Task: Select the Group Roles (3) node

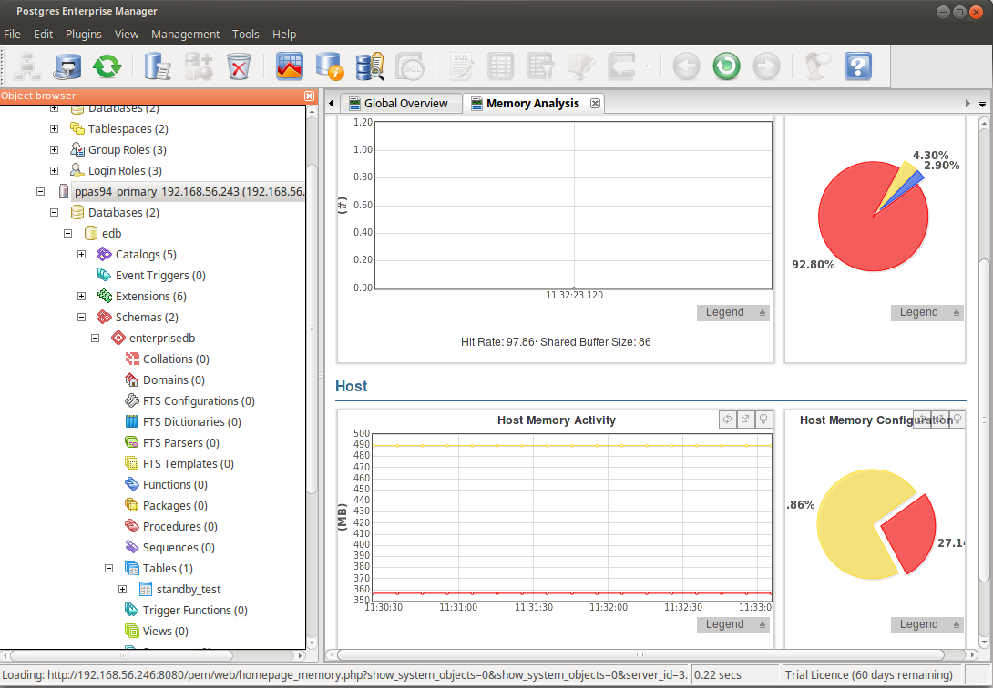Action: [x=128, y=150]
